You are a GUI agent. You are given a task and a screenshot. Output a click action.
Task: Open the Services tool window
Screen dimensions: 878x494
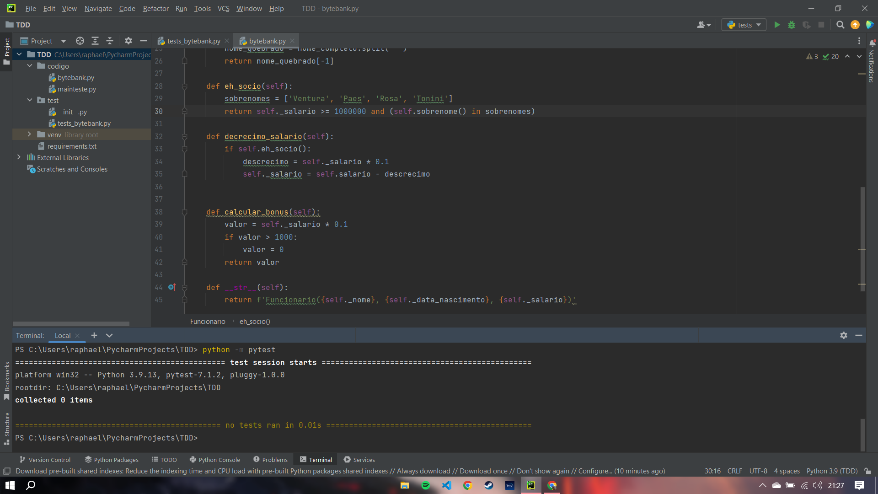(x=359, y=460)
